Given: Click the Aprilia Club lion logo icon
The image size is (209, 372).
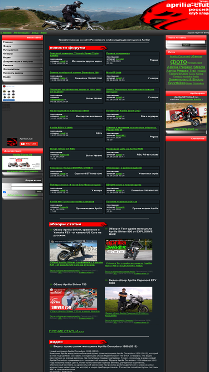Looking at the screenshot, I should [x=12, y=142].
